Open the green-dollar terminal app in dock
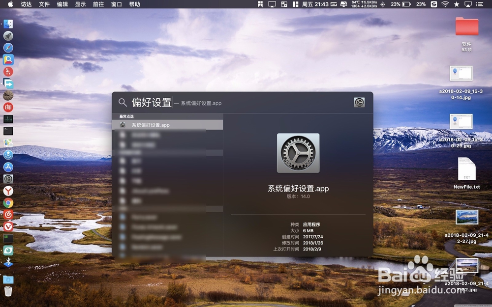Image resolution: width=492 pixels, height=307 pixels. 8,238
